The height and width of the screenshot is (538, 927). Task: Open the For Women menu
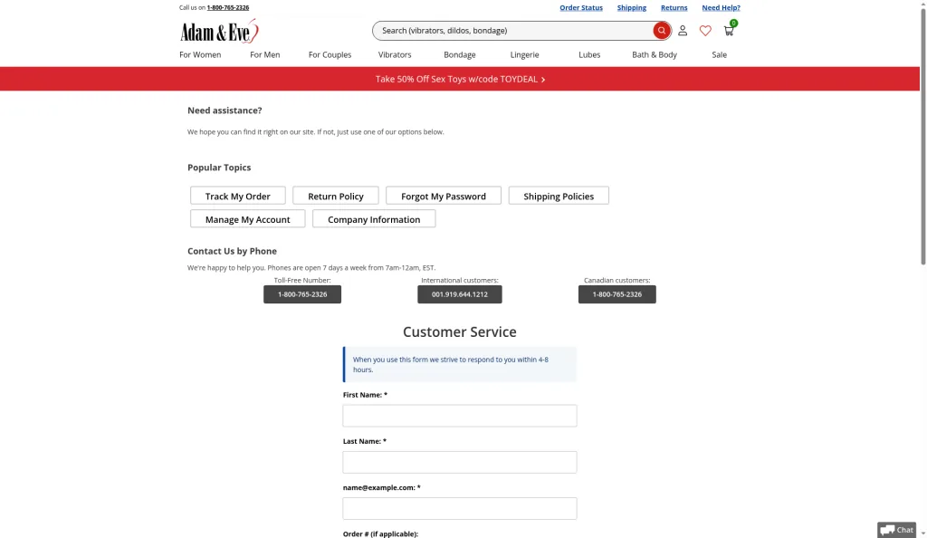click(x=200, y=54)
